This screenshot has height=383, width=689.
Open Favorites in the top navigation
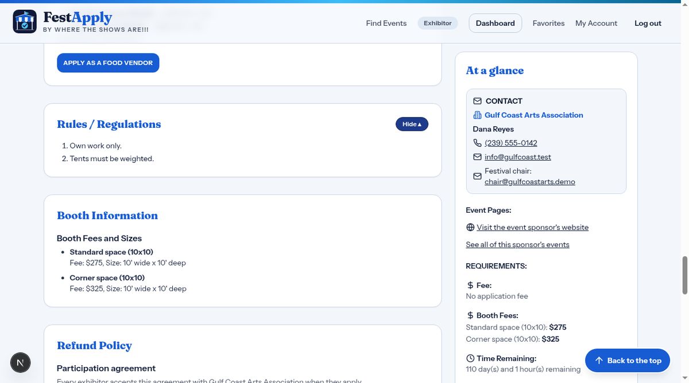click(x=548, y=24)
